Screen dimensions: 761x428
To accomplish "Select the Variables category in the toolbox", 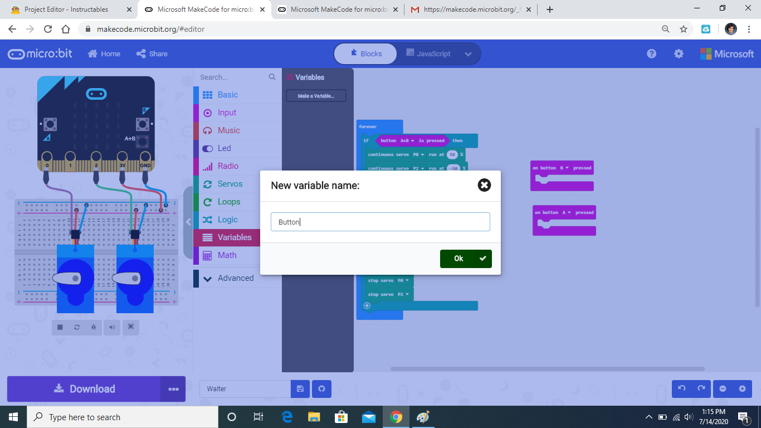I will [x=227, y=237].
